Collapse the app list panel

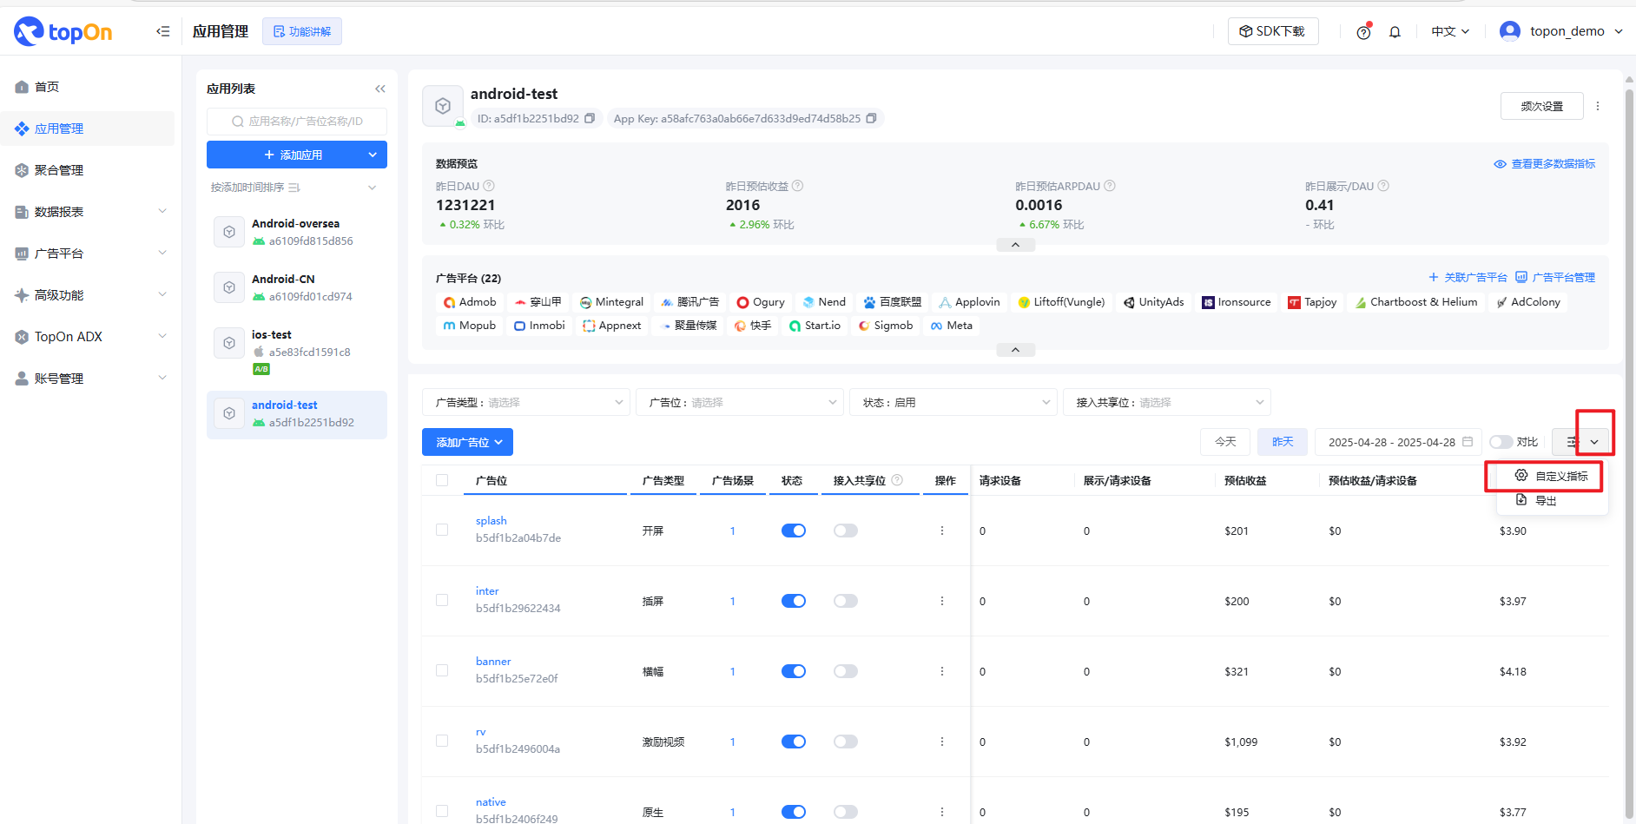click(379, 89)
